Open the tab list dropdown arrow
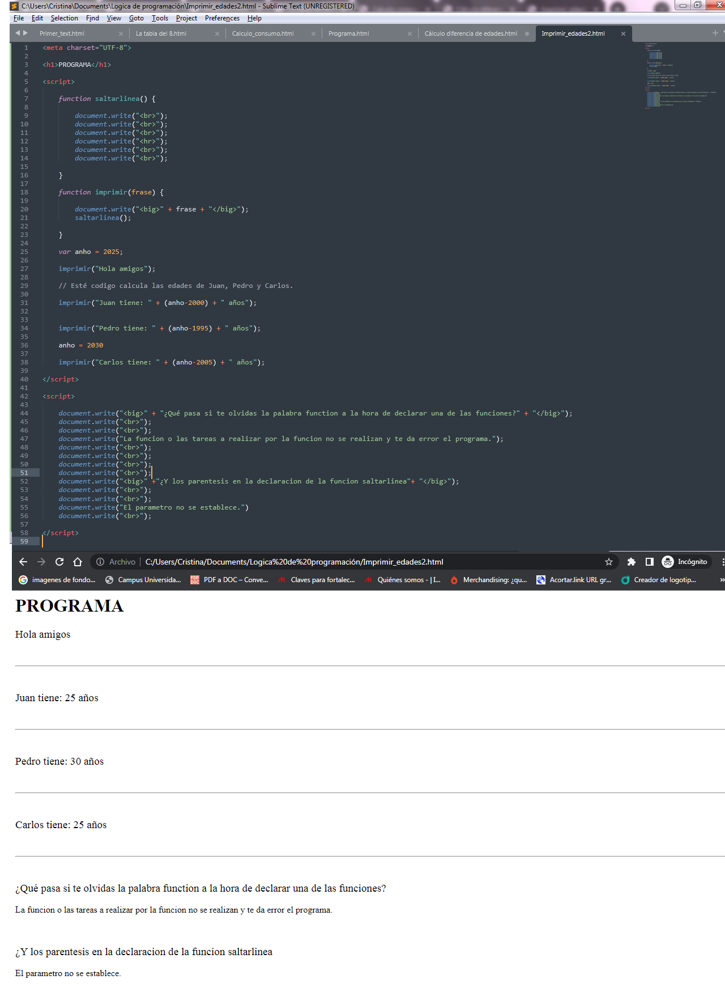 coord(723,33)
